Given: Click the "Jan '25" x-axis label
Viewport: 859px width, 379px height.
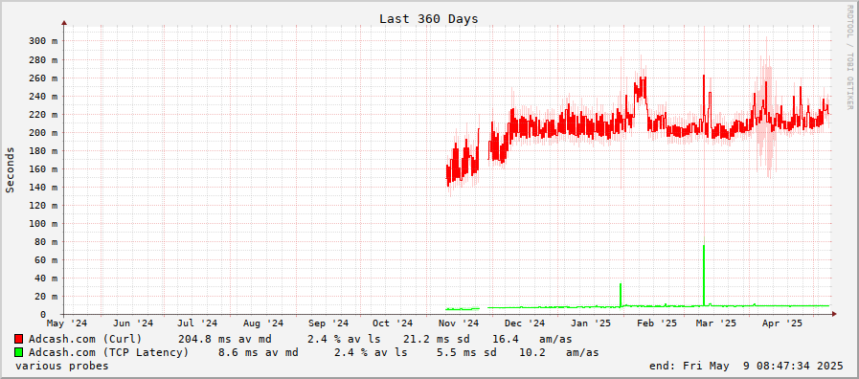Looking at the screenshot, I should pos(591,323).
